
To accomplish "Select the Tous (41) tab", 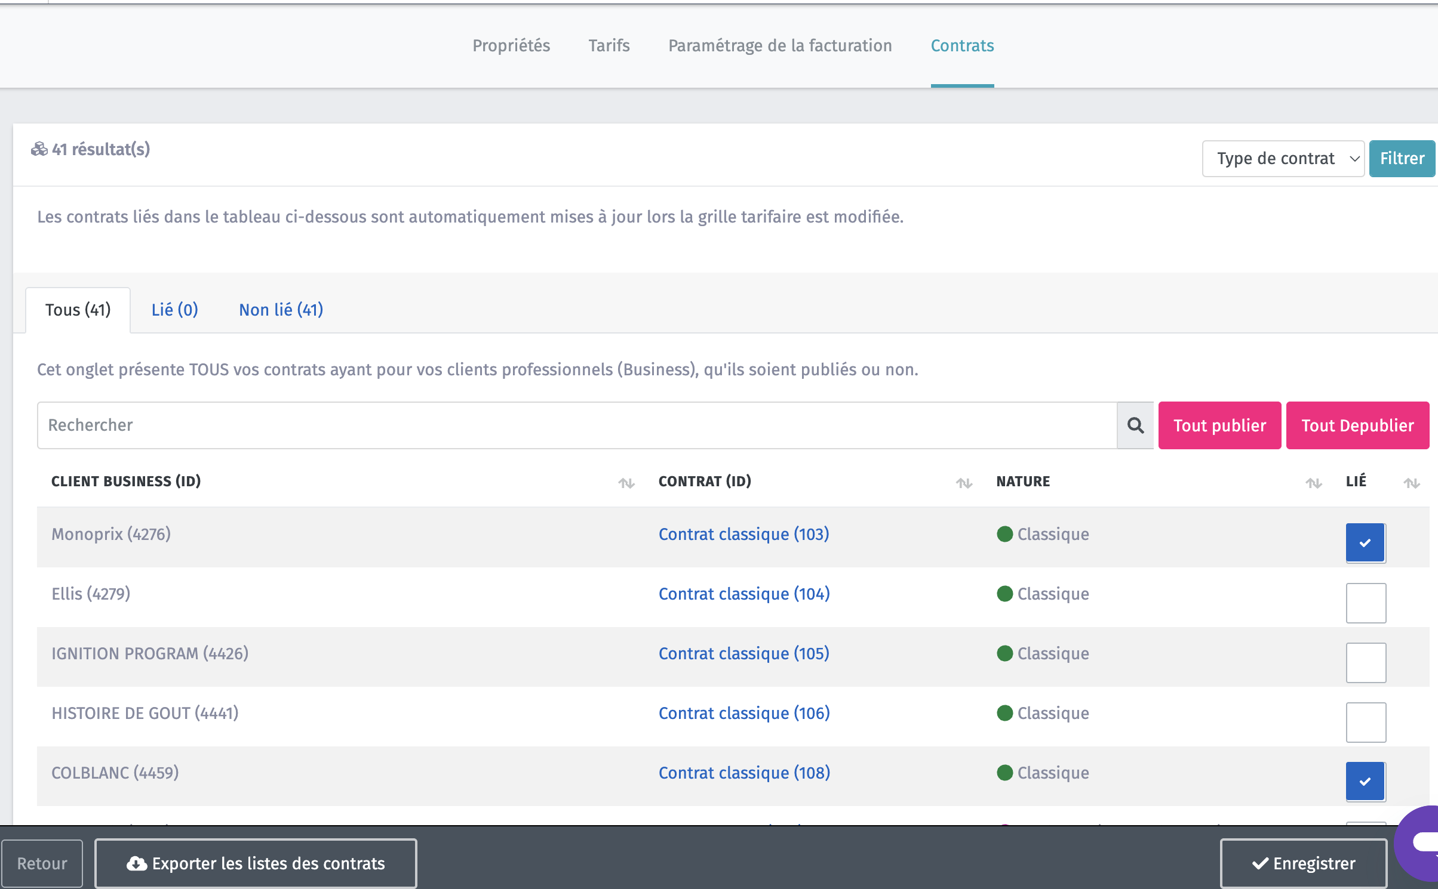I will pyautogui.click(x=78, y=310).
